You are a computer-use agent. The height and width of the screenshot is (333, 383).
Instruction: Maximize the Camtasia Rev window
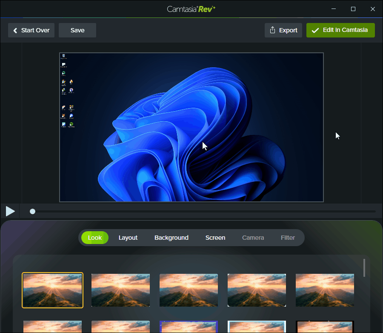click(353, 9)
